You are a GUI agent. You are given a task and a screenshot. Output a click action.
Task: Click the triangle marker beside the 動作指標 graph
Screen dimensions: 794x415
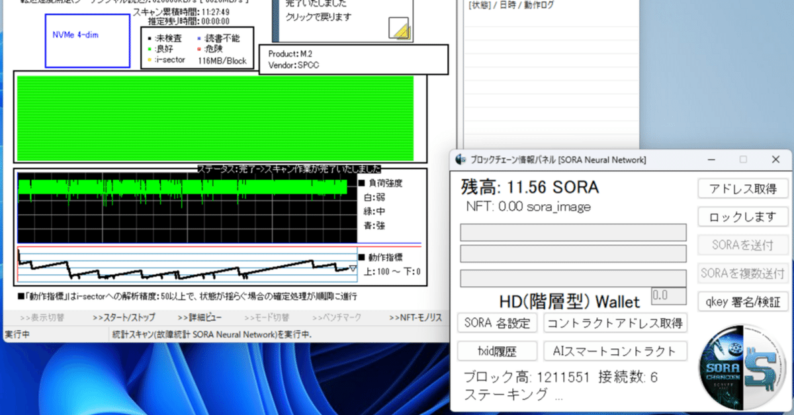point(353,268)
